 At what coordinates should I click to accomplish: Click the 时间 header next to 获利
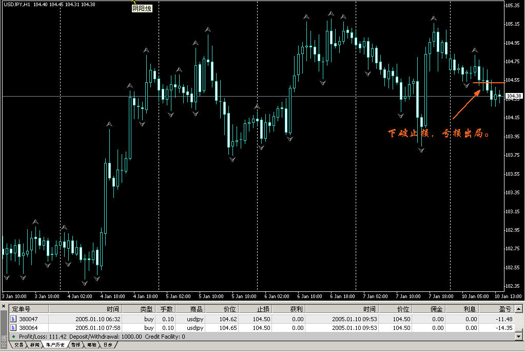click(342, 309)
